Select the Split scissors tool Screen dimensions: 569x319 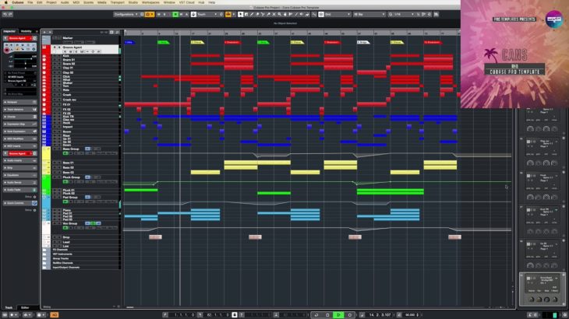263,14
